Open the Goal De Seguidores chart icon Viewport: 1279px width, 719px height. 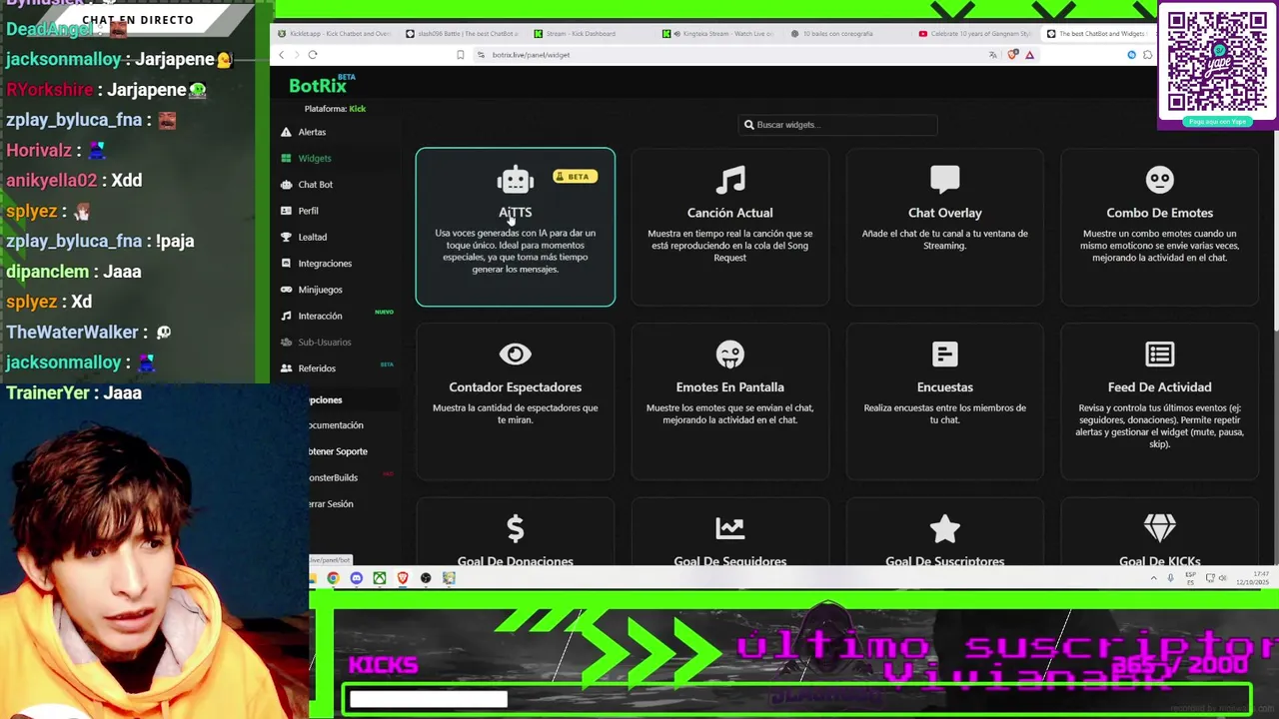click(x=730, y=528)
